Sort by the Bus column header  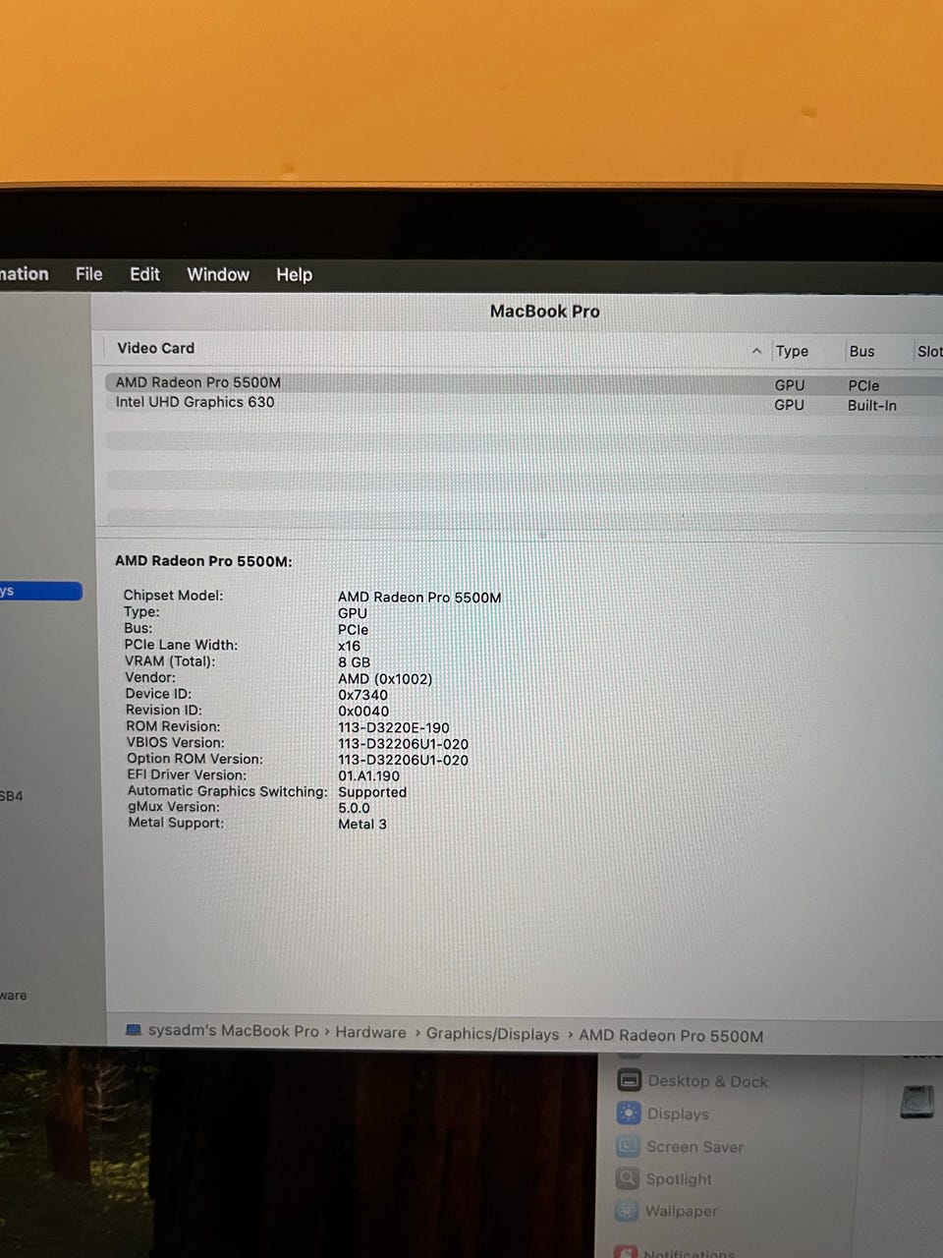click(861, 351)
